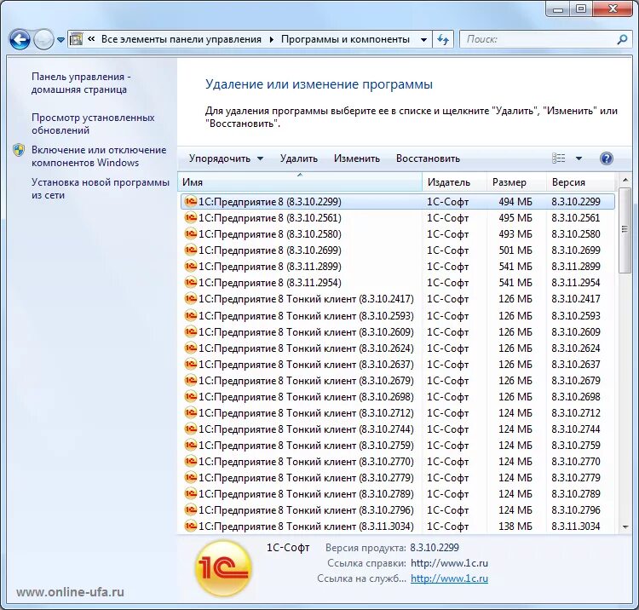Click the greyed Forward arrow button
The width and height of the screenshot is (639, 610).
(43, 39)
